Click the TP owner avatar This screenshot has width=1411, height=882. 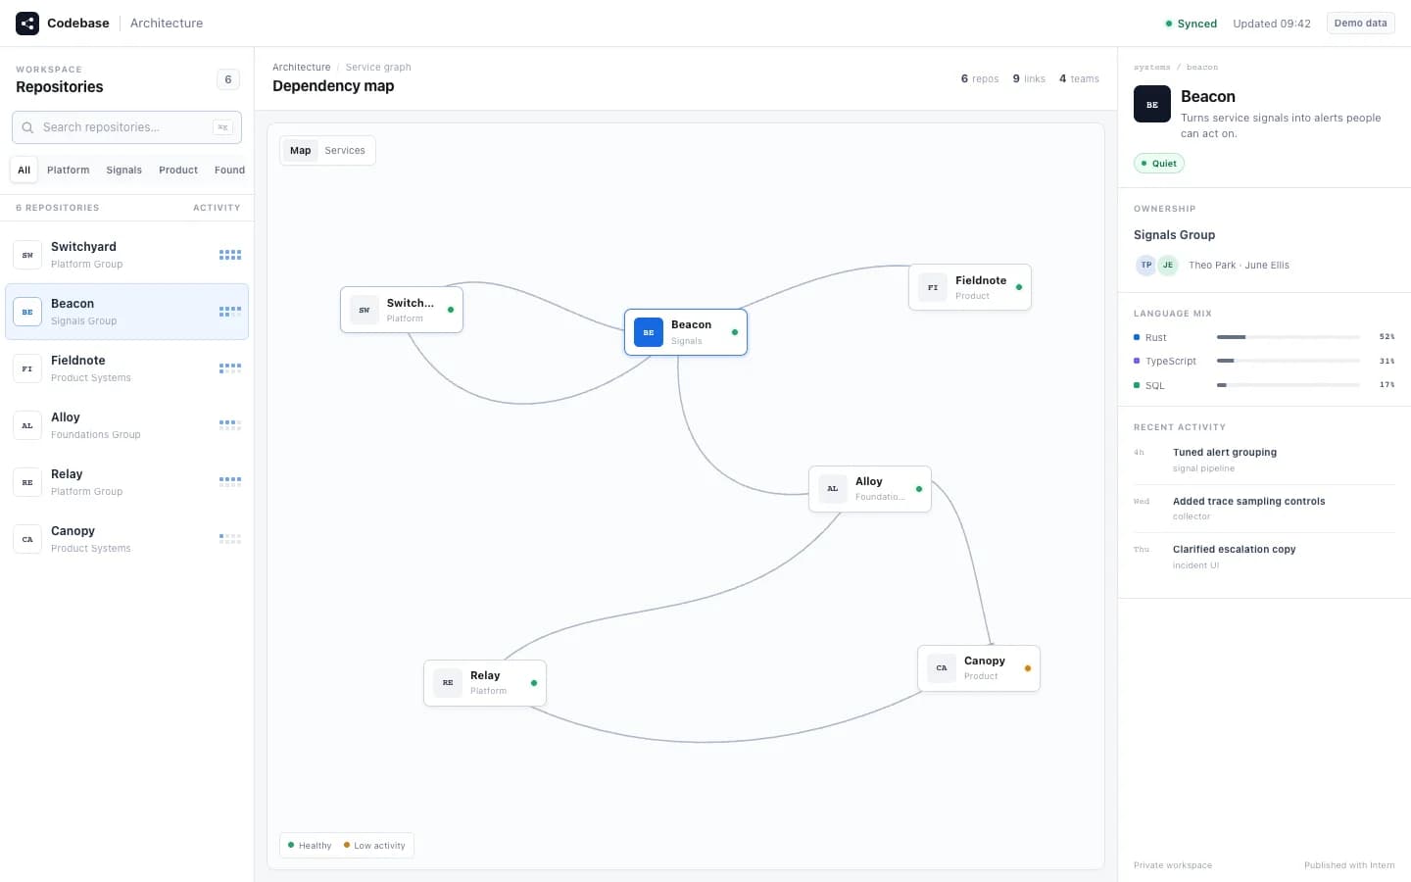1146,265
